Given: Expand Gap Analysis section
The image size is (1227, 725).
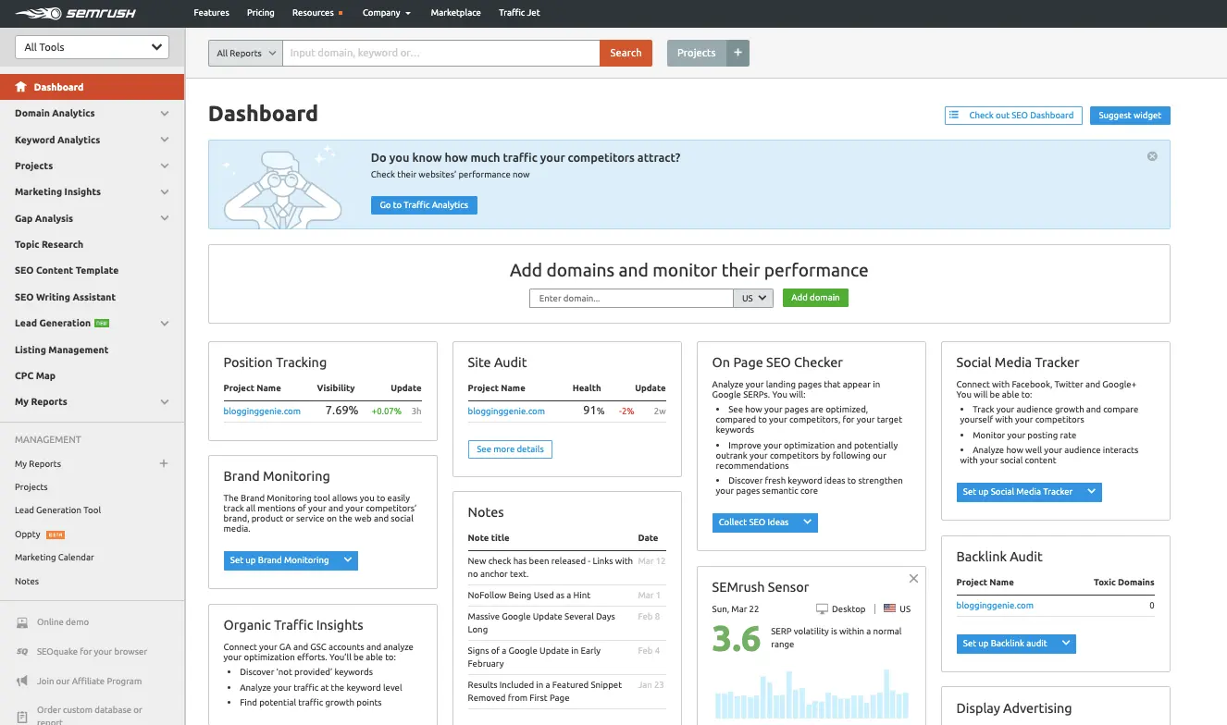Looking at the screenshot, I should [x=165, y=218].
